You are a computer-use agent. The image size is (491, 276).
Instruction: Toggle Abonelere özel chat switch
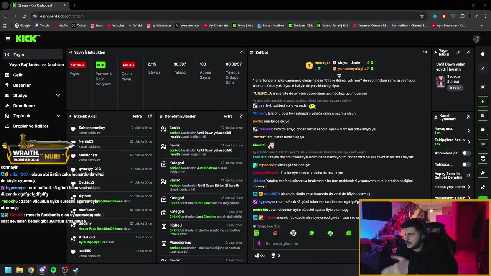click(466, 153)
